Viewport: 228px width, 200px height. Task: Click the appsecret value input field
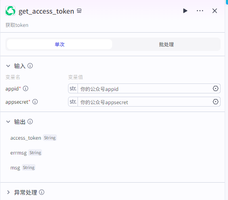(145, 102)
